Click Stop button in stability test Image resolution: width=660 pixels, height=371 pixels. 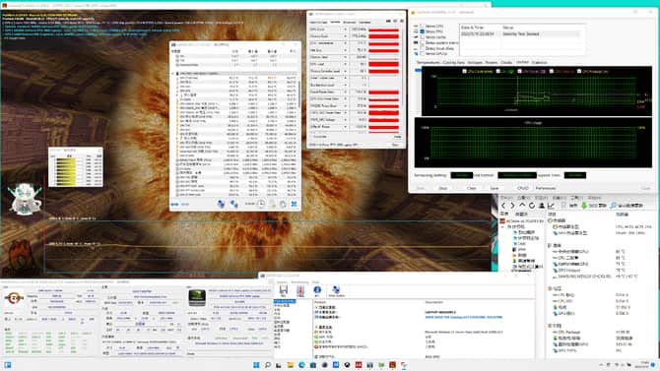coord(443,188)
